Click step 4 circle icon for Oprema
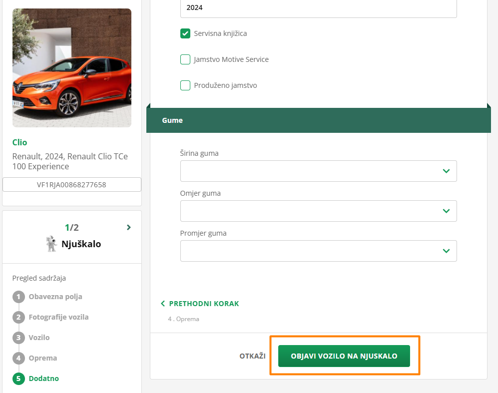The height and width of the screenshot is (393, 498). point(18,359)
